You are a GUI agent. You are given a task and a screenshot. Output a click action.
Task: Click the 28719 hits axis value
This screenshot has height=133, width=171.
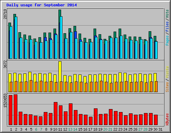click(x=5, y=14)
